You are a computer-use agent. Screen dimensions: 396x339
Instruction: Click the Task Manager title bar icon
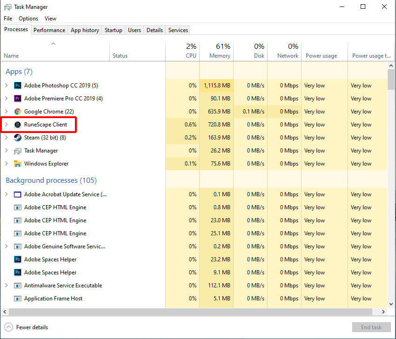pyautogui.click(x=8, y=7)
